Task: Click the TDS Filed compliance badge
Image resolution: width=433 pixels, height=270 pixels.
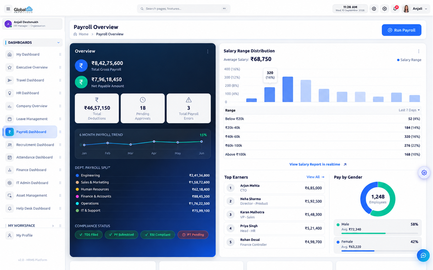Action: pos(89,235)
